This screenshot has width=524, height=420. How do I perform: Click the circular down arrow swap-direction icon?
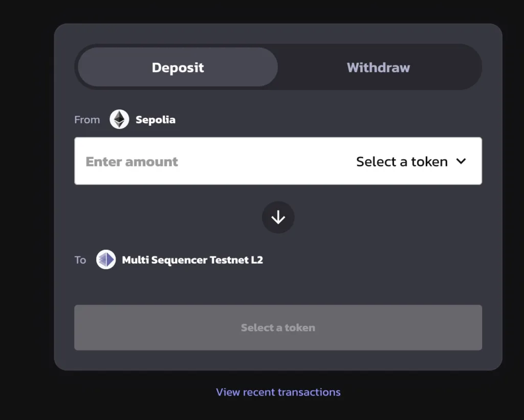[278, 217]
